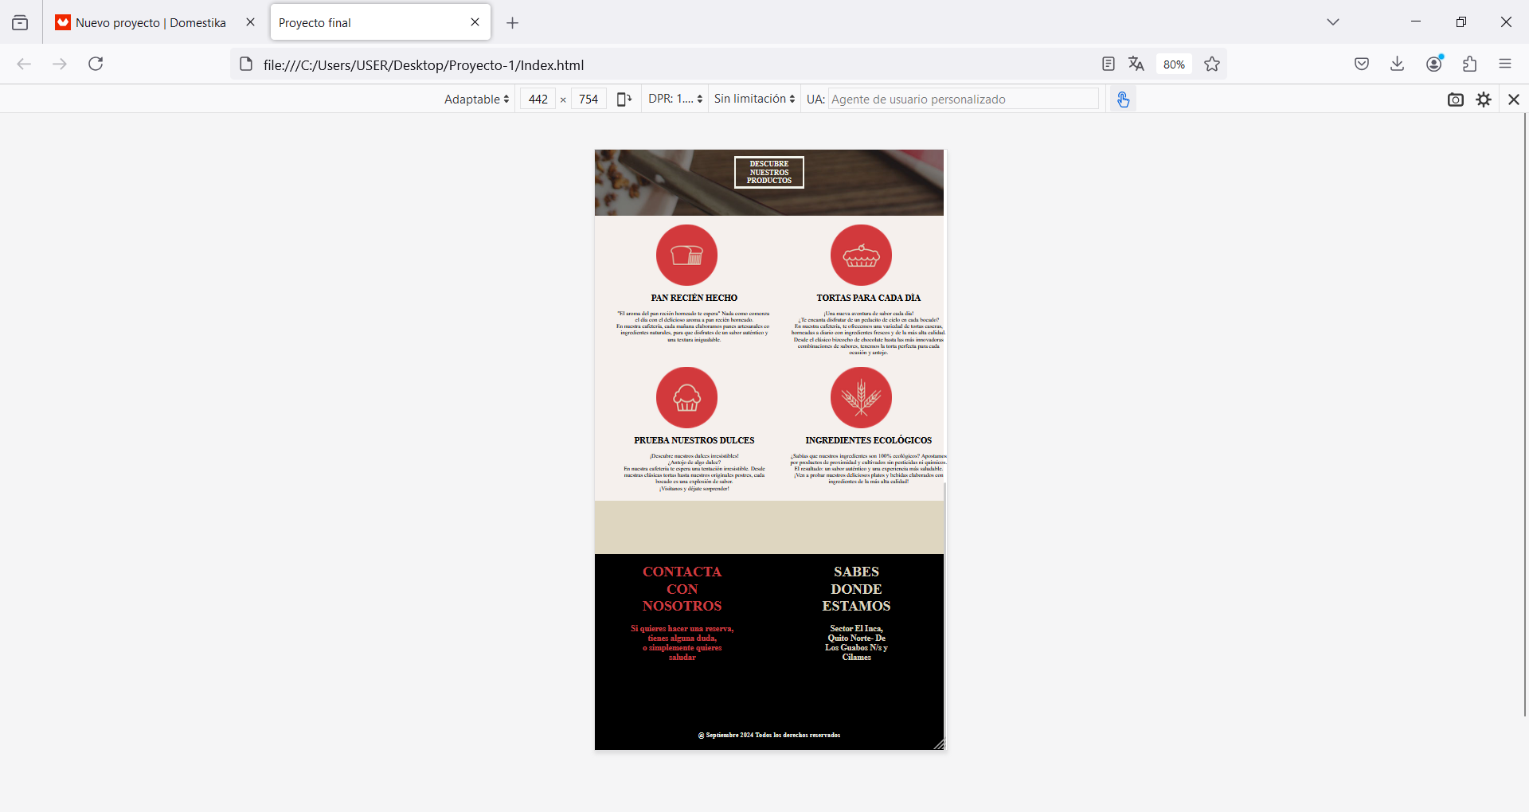Click the page info document icon in the address bar
Image resolution: width=1529 pixels, height=812 pixels.
(246, 64)
